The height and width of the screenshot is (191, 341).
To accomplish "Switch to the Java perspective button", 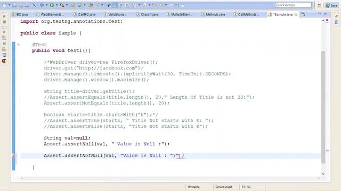I will coord(331,5).
